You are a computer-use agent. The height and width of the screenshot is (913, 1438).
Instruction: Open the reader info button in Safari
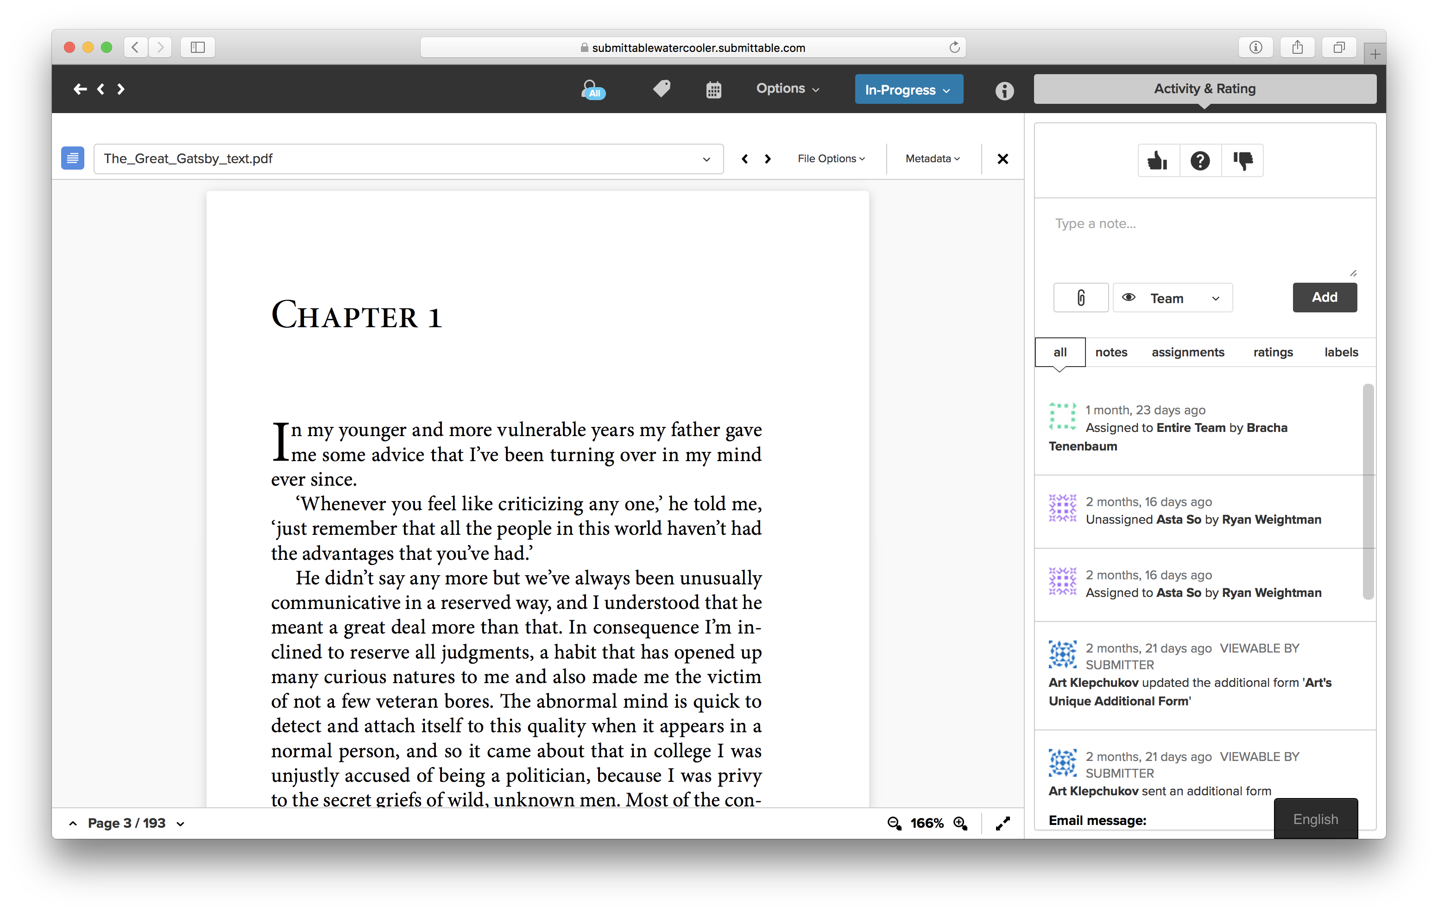tap(1256, 47)
